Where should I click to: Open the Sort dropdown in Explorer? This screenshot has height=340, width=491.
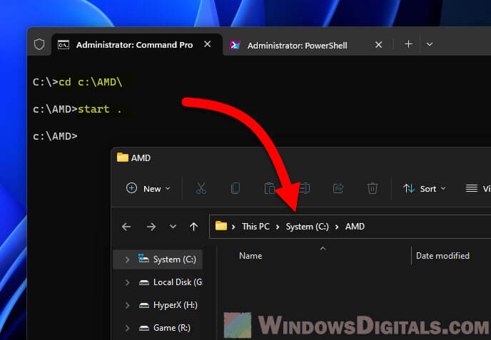click(424, 189)
